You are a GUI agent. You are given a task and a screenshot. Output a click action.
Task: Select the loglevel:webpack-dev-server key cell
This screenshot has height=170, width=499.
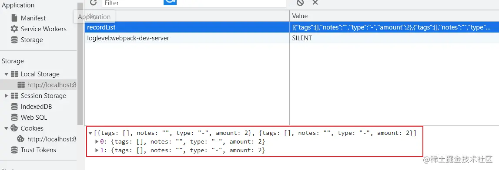187,38
